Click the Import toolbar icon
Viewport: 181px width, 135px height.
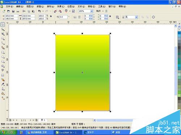(x=55, y=11)
